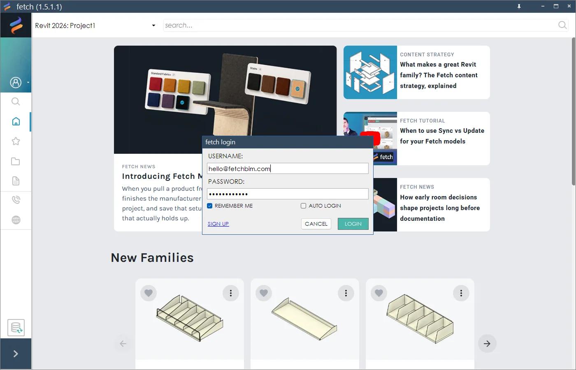Show next New Families with right arrow
The height and width of the screenshot is (370, 576).
coord(487,344)
